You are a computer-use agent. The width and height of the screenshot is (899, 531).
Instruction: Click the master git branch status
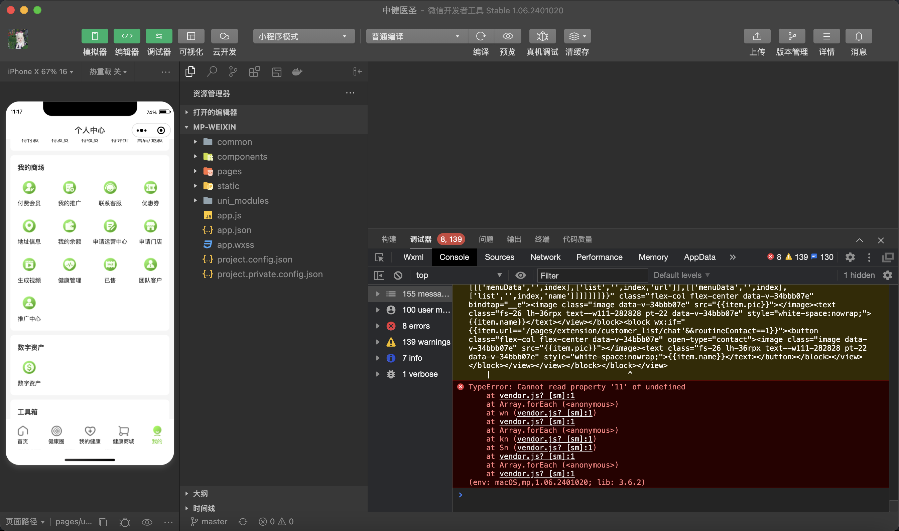click(209, 522)
